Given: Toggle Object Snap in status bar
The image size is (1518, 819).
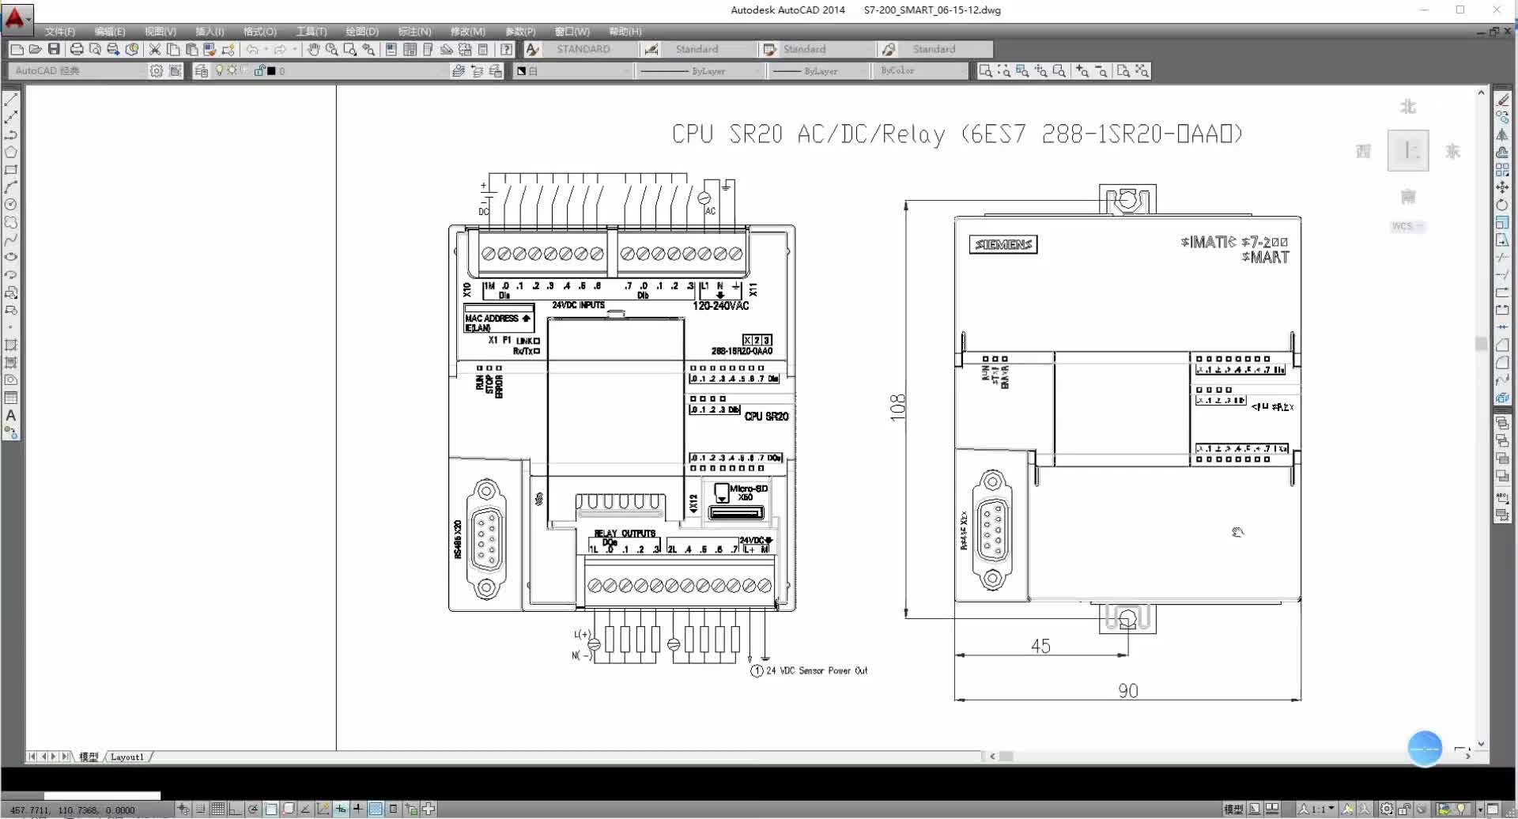Looking at the screenshot, I should pos(271,809).
